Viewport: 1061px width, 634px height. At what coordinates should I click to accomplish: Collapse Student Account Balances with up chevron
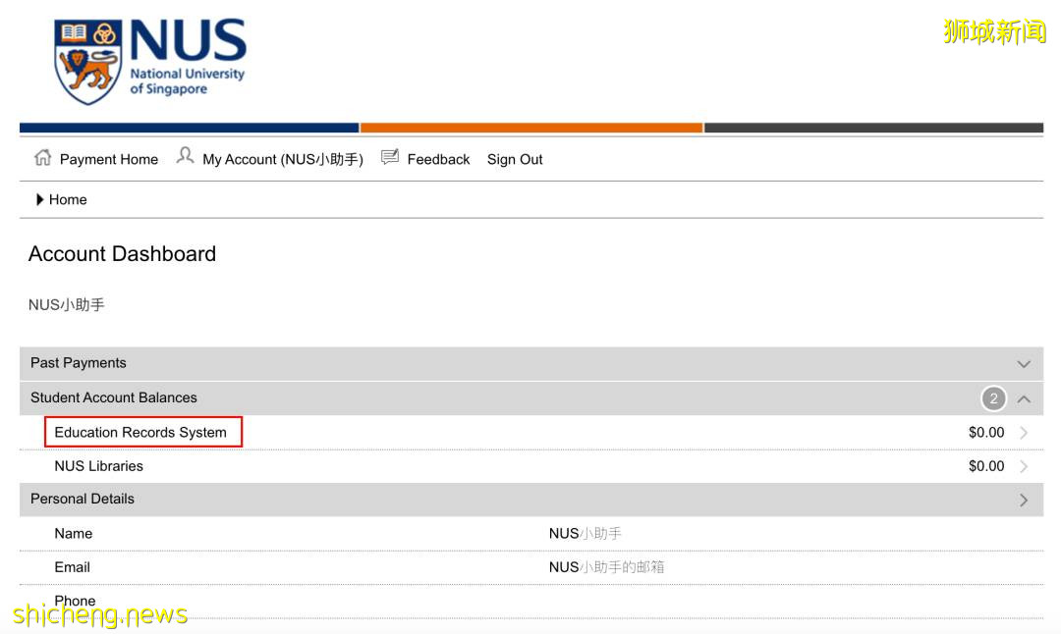(x=1024, y=398)
